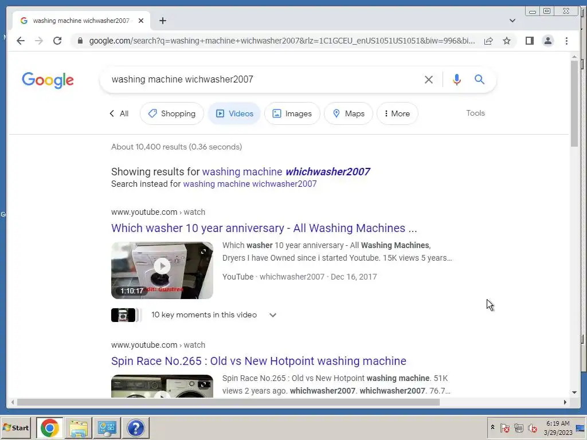Screen dimensions: 587x440
Task: Click first result's youtube.com › watch URL
Action: 158,212
